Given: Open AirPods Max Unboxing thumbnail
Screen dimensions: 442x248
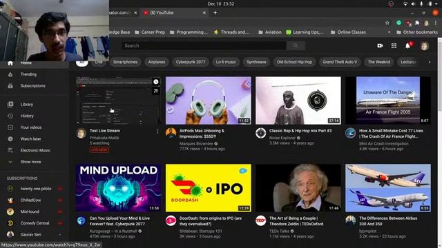Looking at the screenshot, I should click(209, 101).
